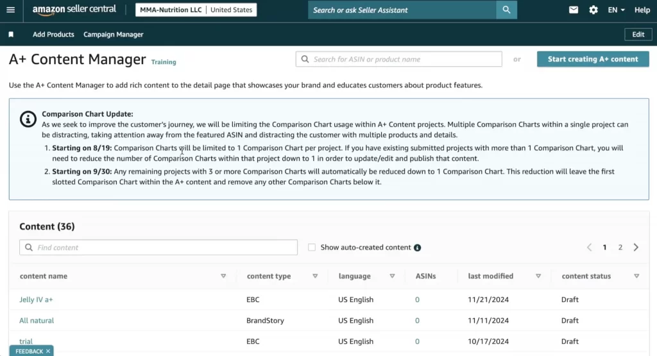This screenshot has width=657, height=356.
Task: Click the Amazon Seller Central logo
Action: tap(74, 10)
